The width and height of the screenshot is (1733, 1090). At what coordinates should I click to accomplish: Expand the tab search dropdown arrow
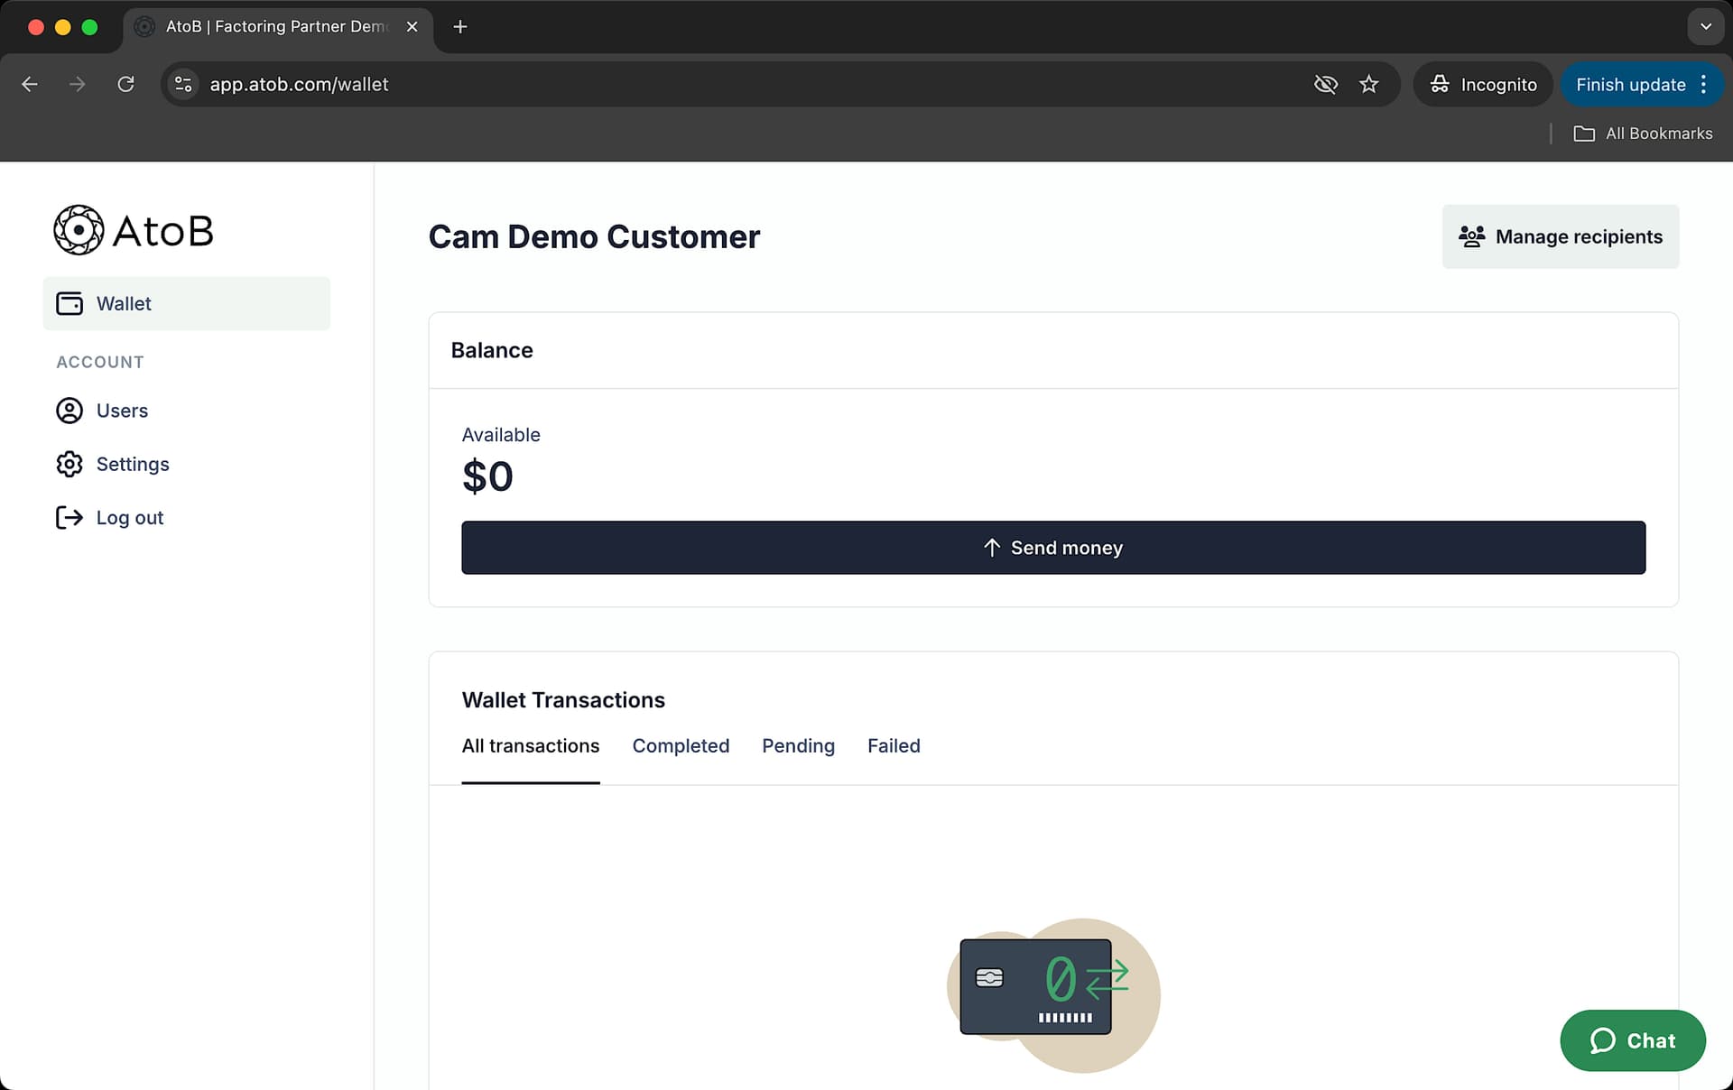coord(1705,27)
